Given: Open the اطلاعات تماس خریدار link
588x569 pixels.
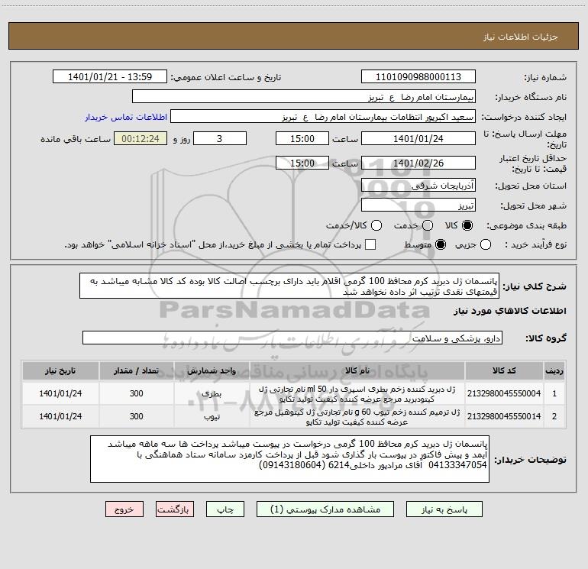Looking at the screenshot, I should click(126, 117).
